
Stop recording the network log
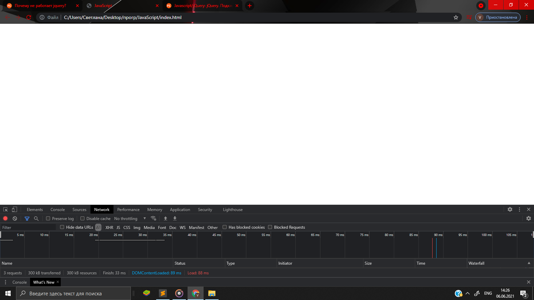[x=5, y=219]
